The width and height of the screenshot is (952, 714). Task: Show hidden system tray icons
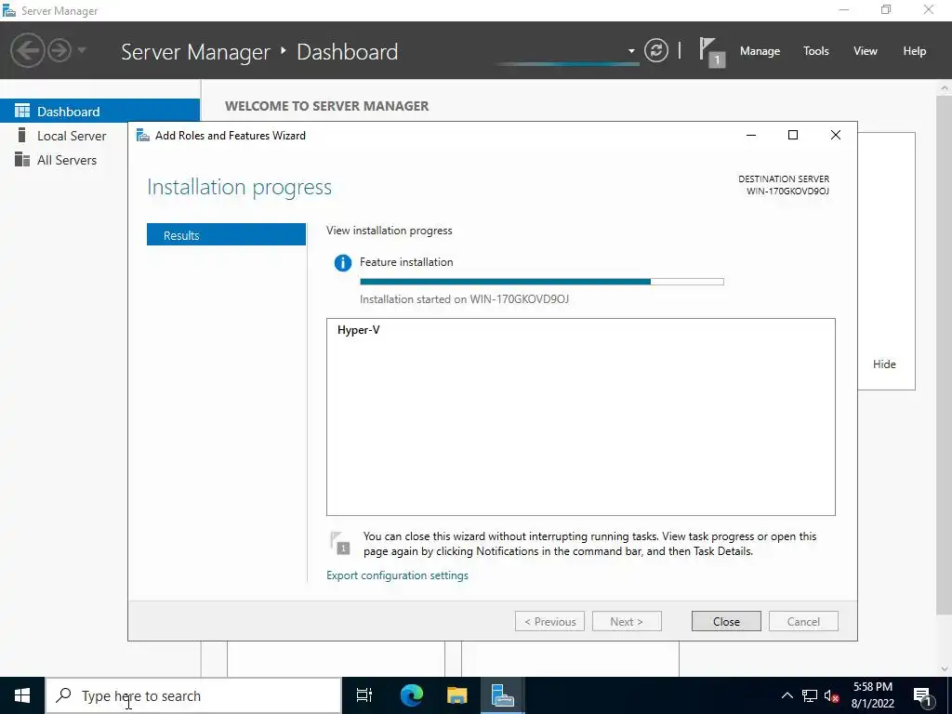pos(787,695)
